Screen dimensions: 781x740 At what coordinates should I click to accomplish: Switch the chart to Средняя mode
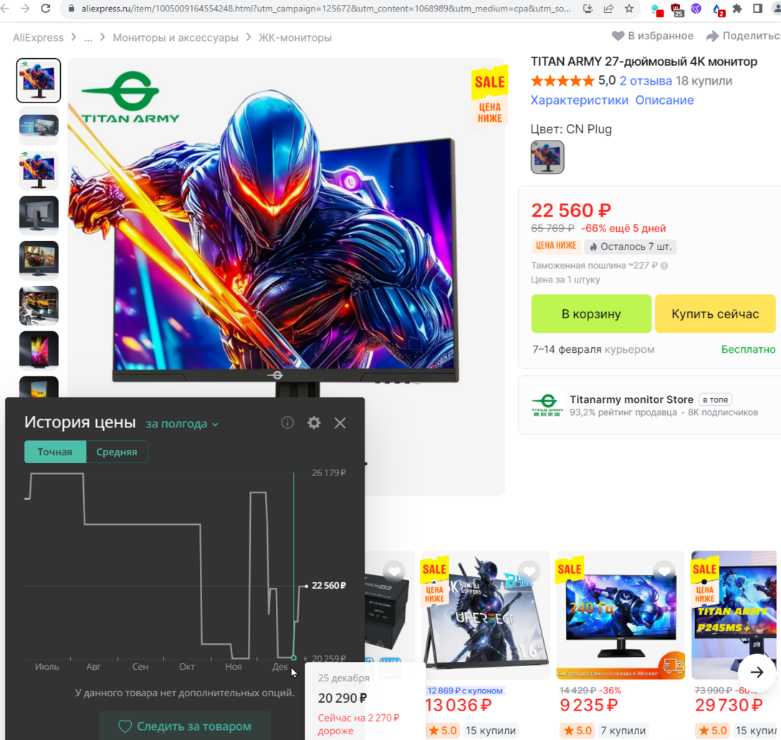click(x=117, y=452)
